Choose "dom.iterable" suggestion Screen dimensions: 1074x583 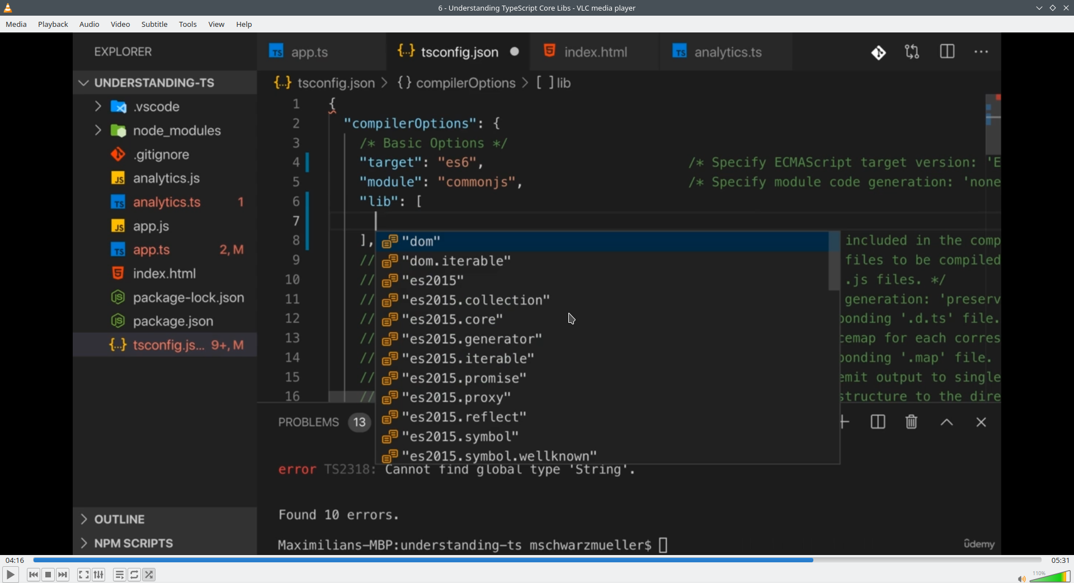click(x=603, y=261)
